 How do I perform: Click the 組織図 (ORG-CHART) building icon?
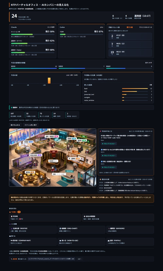coord(60,228)
